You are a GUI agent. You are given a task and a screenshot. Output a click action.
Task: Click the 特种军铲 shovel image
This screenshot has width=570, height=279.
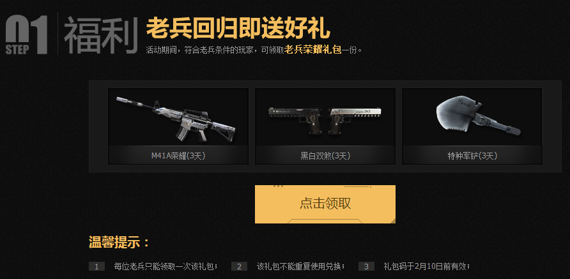click(x=478, y=117)
